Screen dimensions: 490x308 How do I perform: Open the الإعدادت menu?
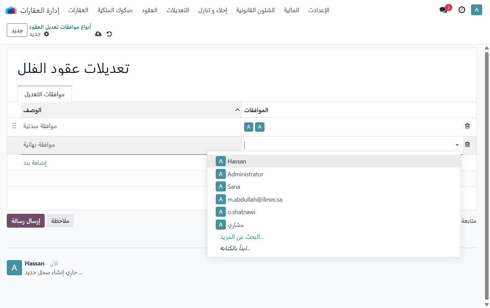point(319,10)
